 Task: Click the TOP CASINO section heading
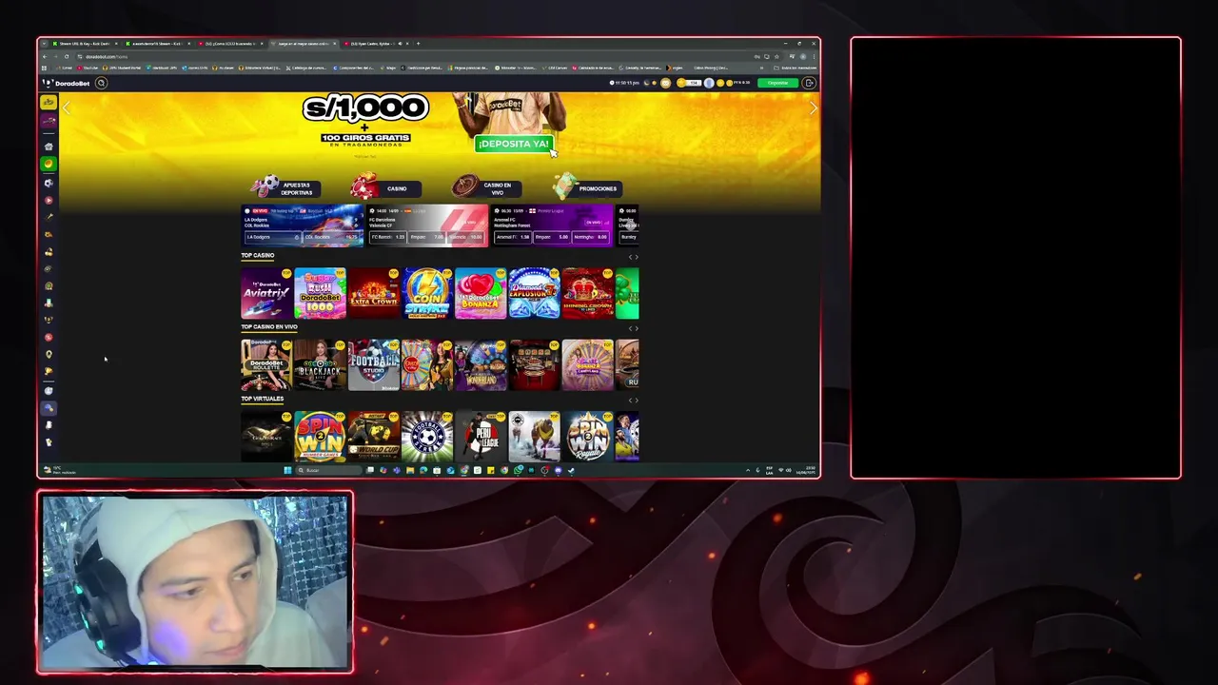click(x=257, y=255)
